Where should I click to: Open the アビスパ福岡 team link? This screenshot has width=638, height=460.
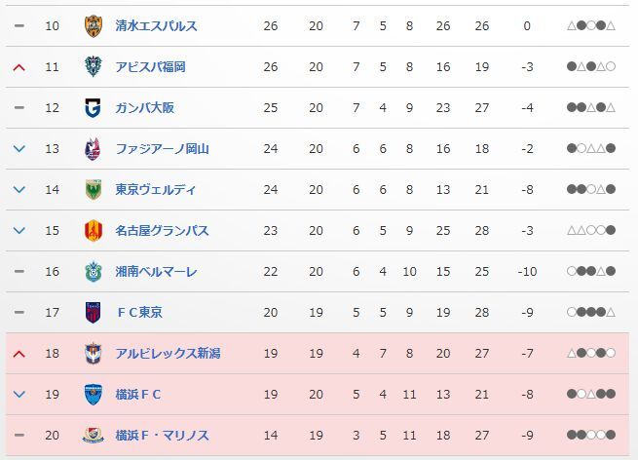[x=151, y=67]
